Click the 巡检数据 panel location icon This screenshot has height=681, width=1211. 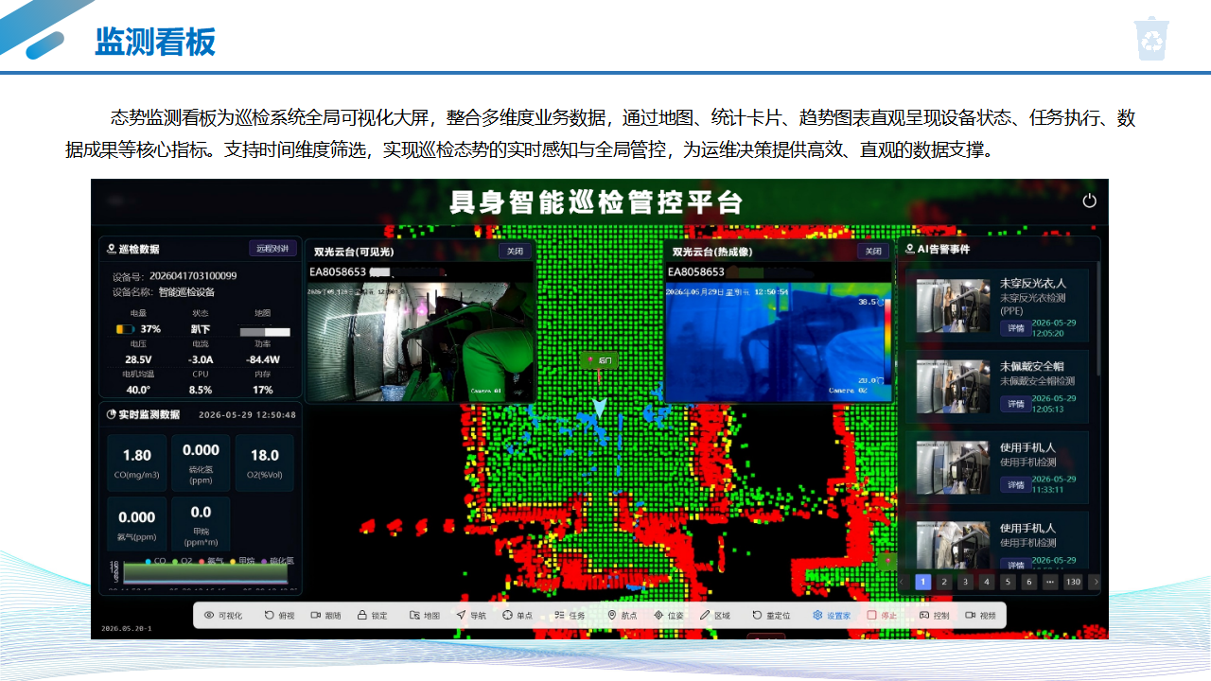coord(111,249)
